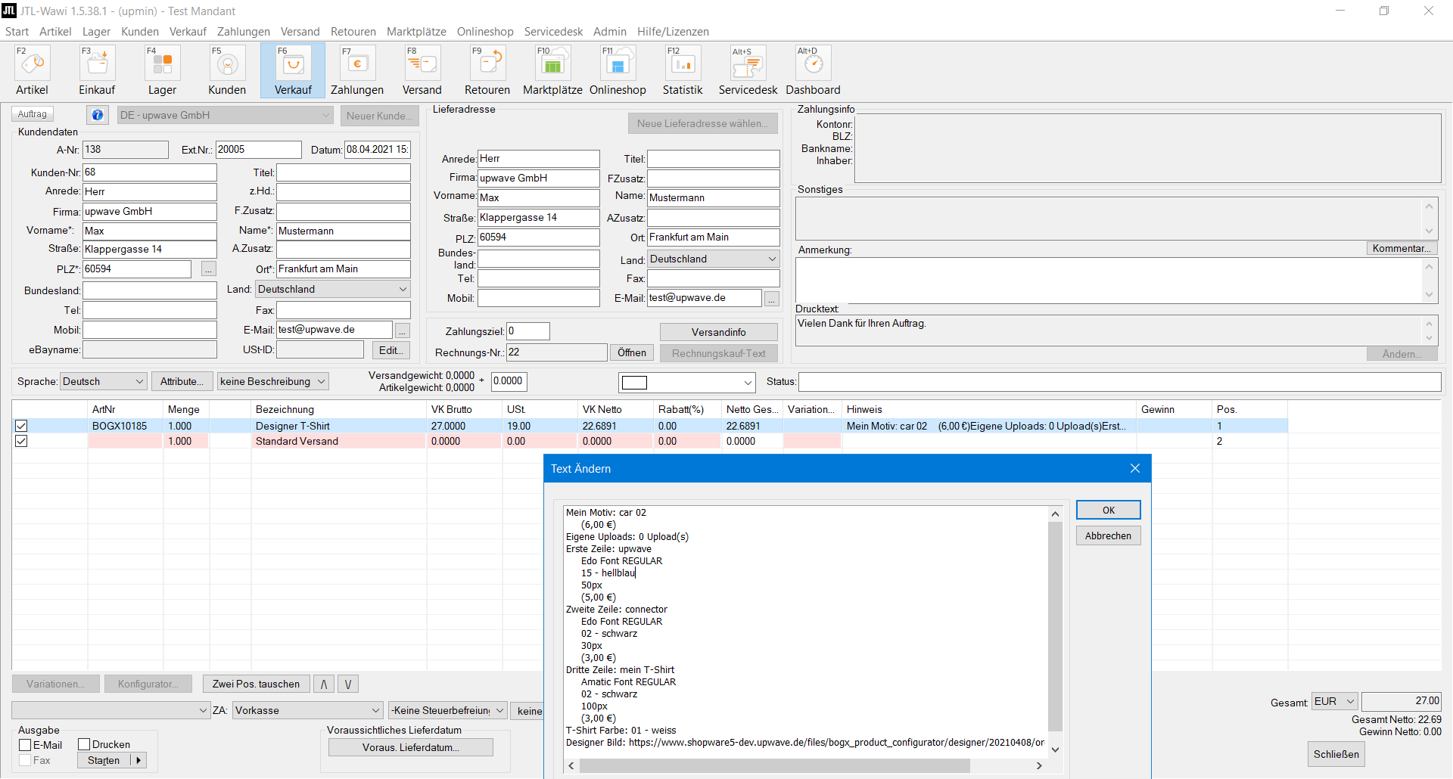Click the blue customer info icon

[97, 115]
